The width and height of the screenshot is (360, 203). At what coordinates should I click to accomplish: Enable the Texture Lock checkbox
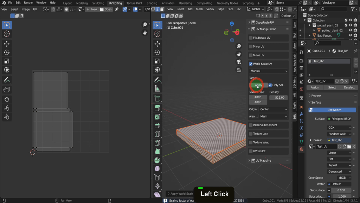click(251, 134)
